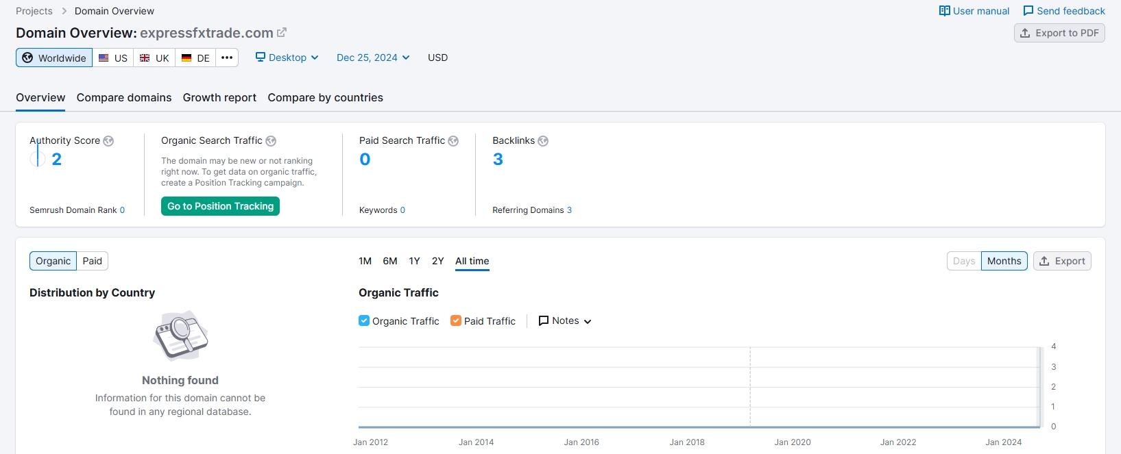Click the upload icon in the chart Export button
Image resolution: width=1121 pixels, height=454 pixels.
coord(1044,261)
